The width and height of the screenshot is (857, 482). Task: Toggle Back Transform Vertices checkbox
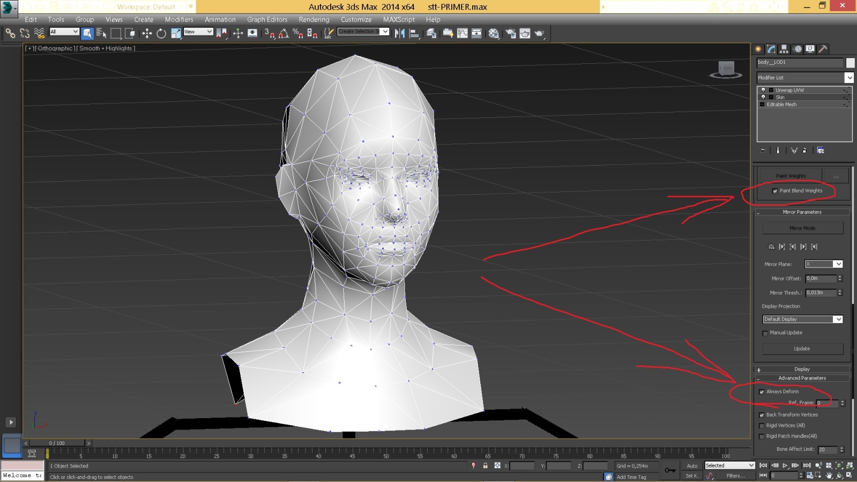[762, 415]
